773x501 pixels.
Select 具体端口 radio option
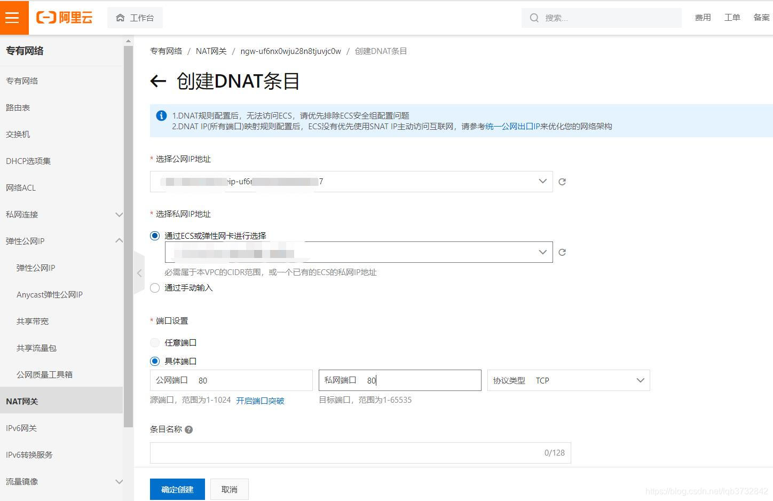155,361
